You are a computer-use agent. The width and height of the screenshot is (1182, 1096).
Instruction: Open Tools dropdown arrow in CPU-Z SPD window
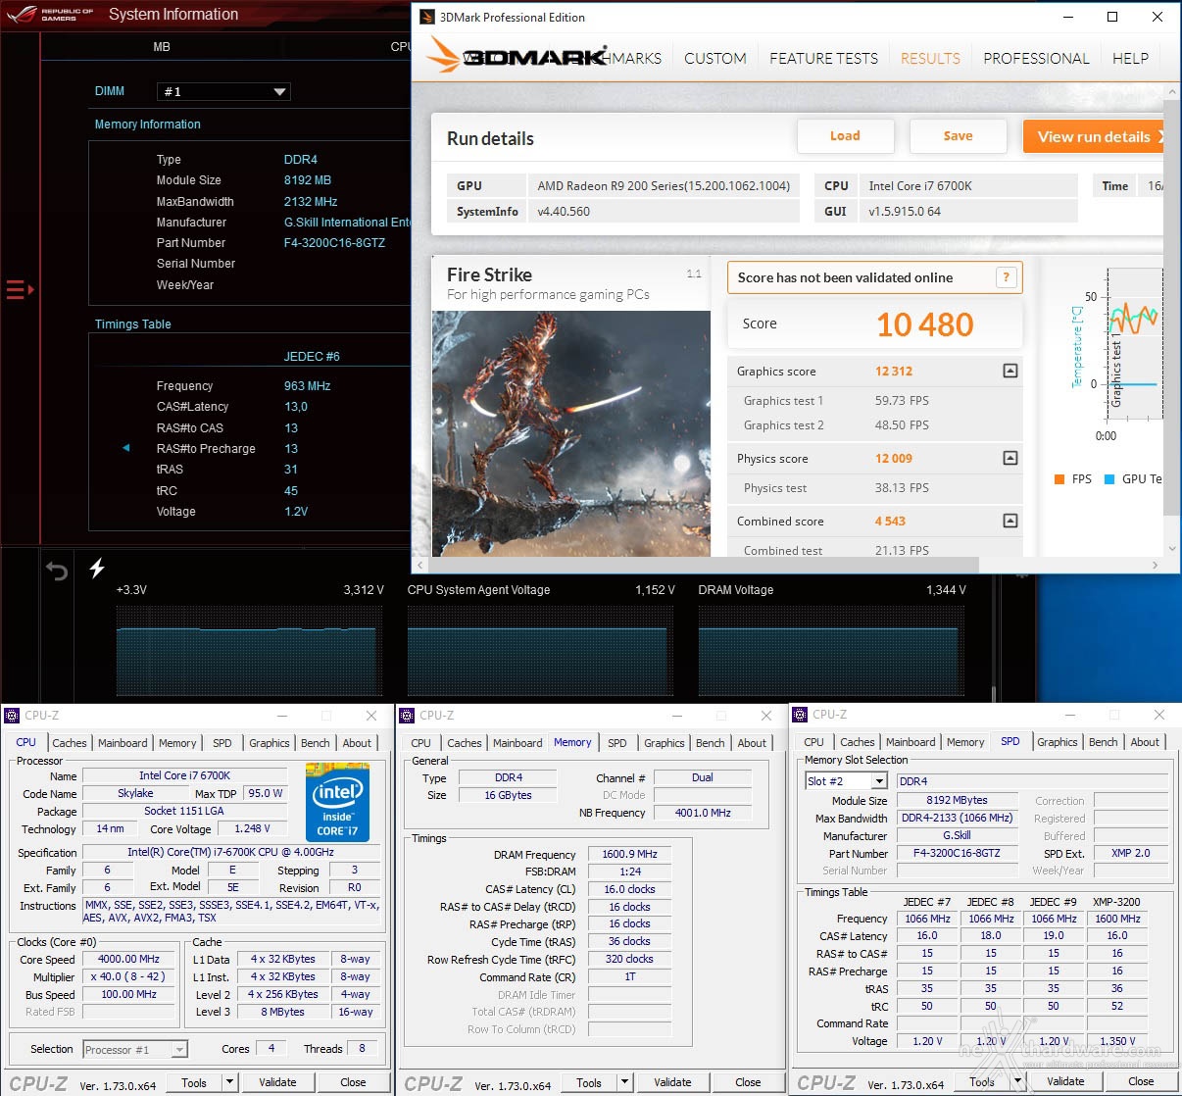click(x=1018, y=1081)
